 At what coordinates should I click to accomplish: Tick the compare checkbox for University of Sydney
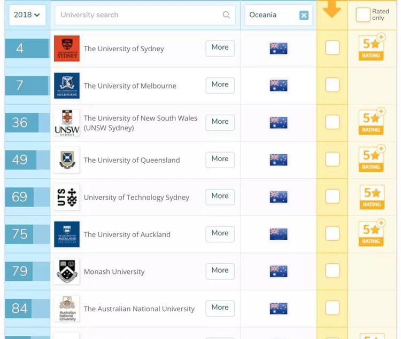[332, 48]
